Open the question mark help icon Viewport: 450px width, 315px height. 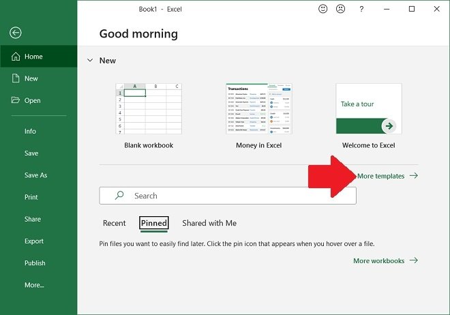[361, 9]
